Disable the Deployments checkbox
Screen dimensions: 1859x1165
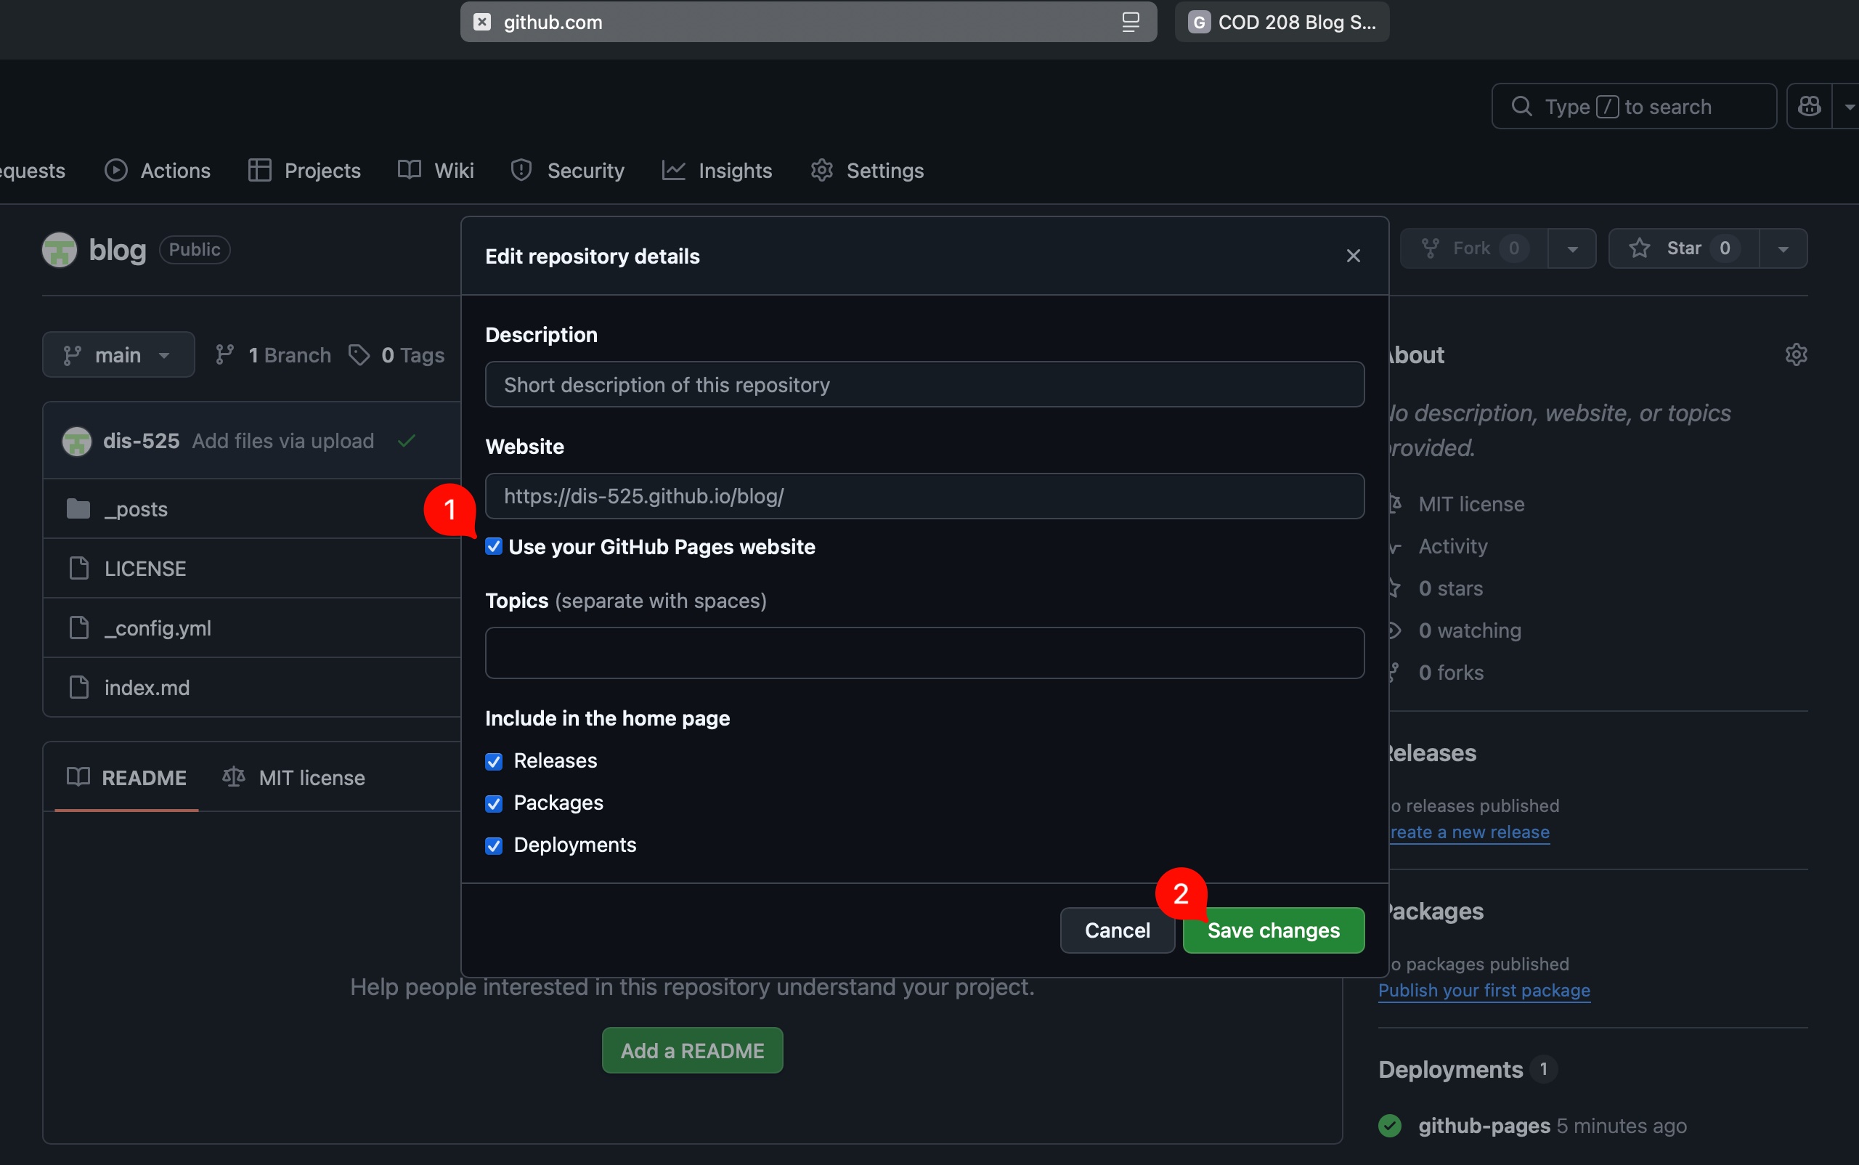pyautogui.click(x=494, y=845)
